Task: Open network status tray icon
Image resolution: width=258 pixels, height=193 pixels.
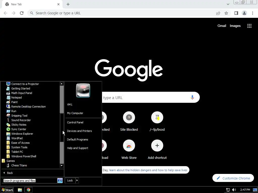Action: (x=228, y=190)
